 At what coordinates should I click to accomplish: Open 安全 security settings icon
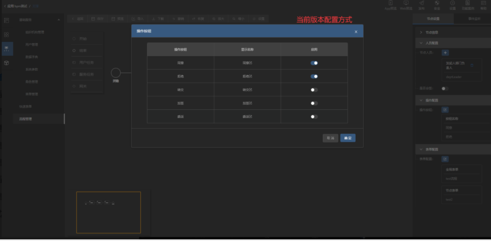click(438, 6)
